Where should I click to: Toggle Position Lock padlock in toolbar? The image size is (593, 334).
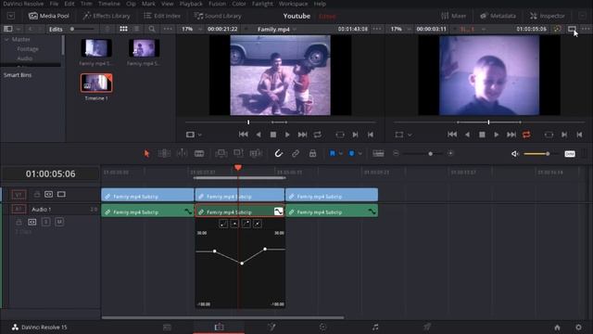(313, 153)
